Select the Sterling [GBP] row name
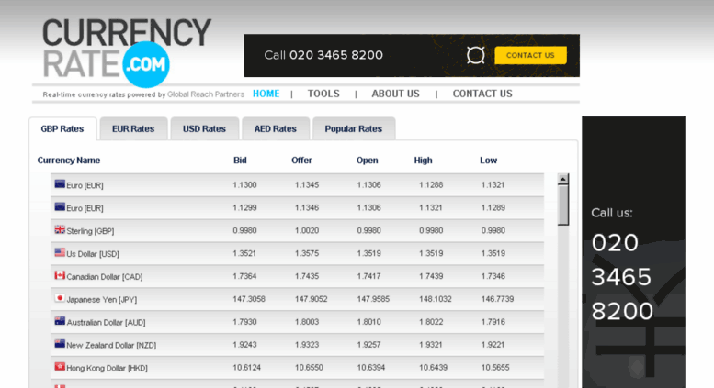714x388 pixels. coord(90,231)
